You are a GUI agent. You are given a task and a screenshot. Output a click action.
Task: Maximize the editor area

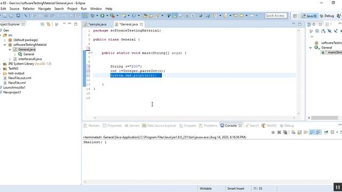300,24
